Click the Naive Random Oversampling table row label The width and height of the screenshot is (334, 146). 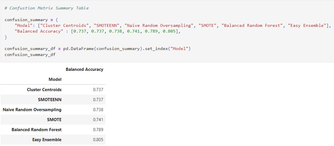[32, 110]
